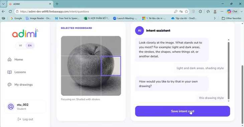Image resolution: width=244 pixels, height=127 pixels.
Task: Click 'How would you like to try' message
Action: tap(172, 84)
